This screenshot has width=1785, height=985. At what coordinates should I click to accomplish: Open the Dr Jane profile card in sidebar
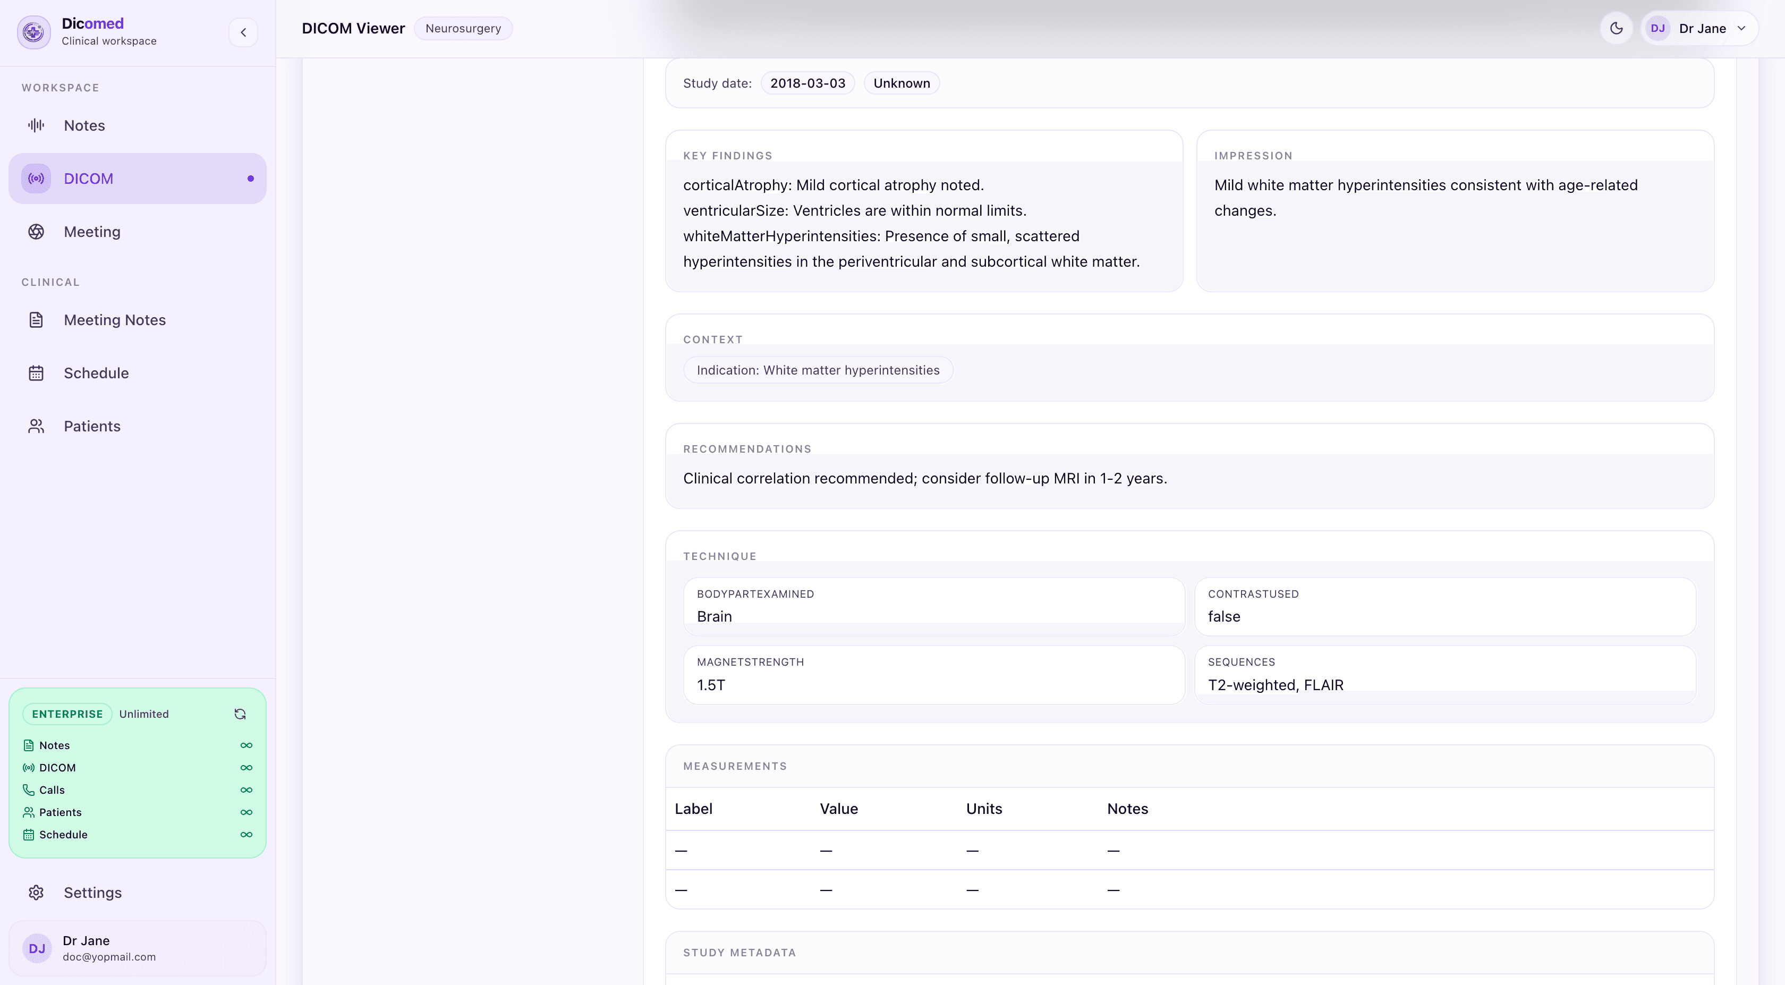[137, 948]
